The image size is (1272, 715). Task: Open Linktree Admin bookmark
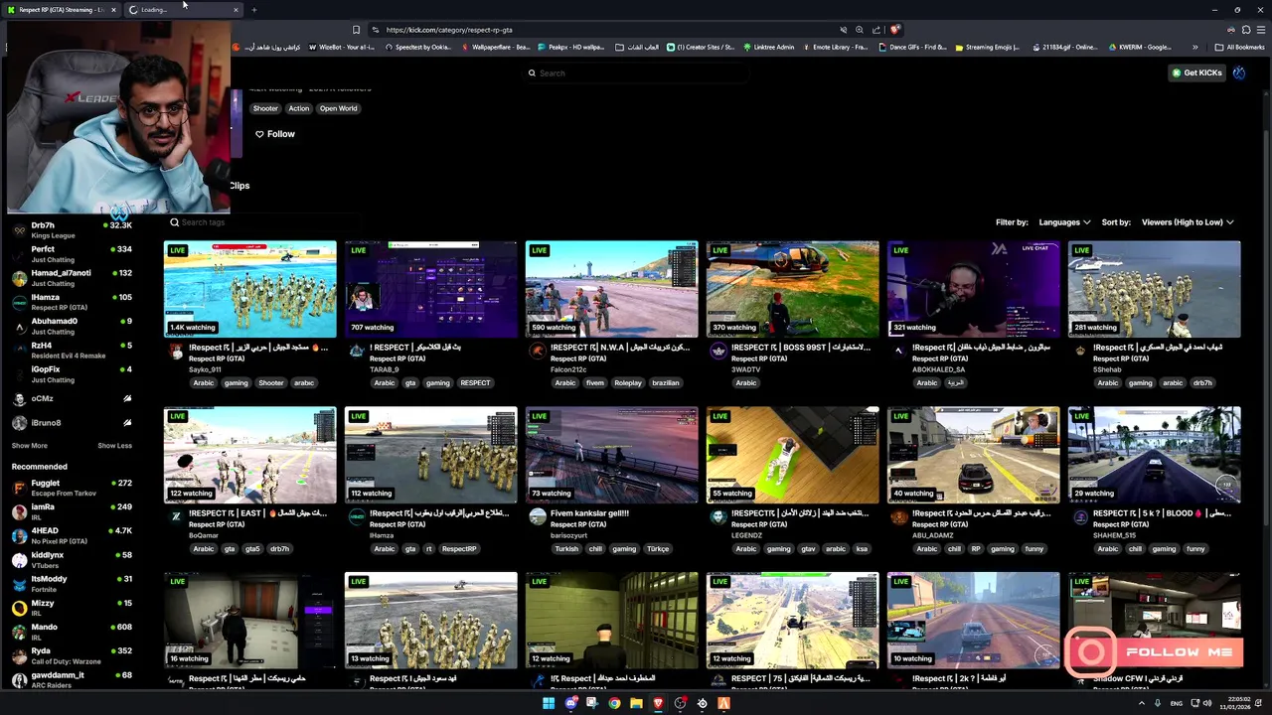[767, 47]
